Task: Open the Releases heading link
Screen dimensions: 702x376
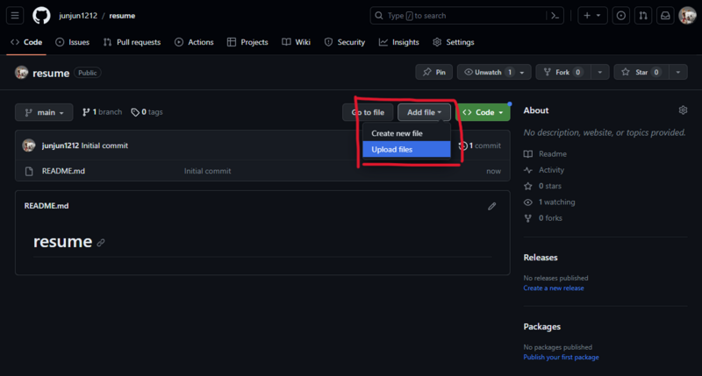Action: [541, 258]
